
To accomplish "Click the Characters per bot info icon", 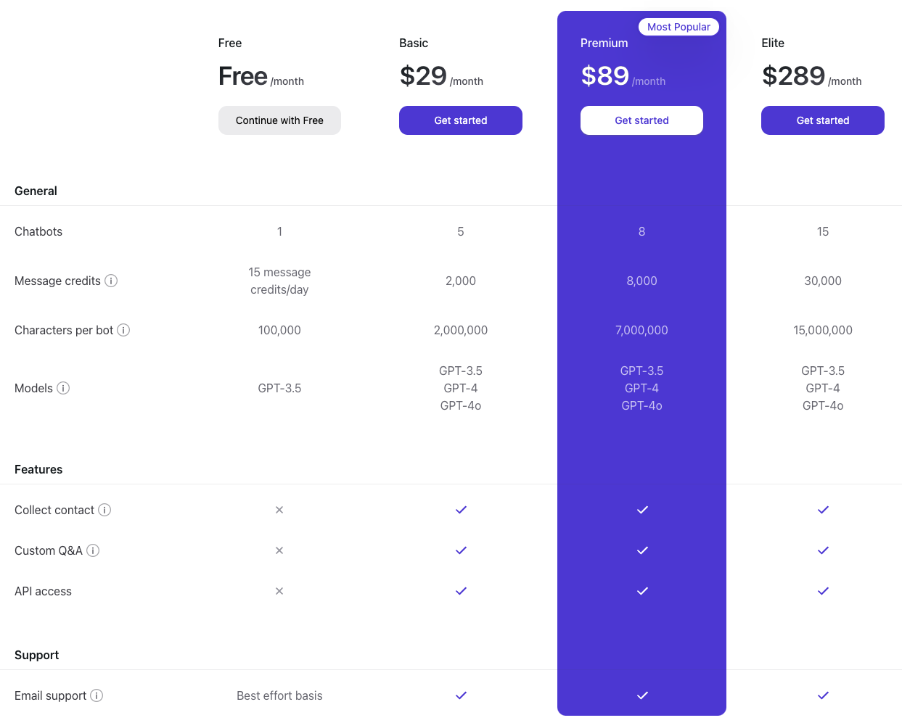I will coord(124,330).
